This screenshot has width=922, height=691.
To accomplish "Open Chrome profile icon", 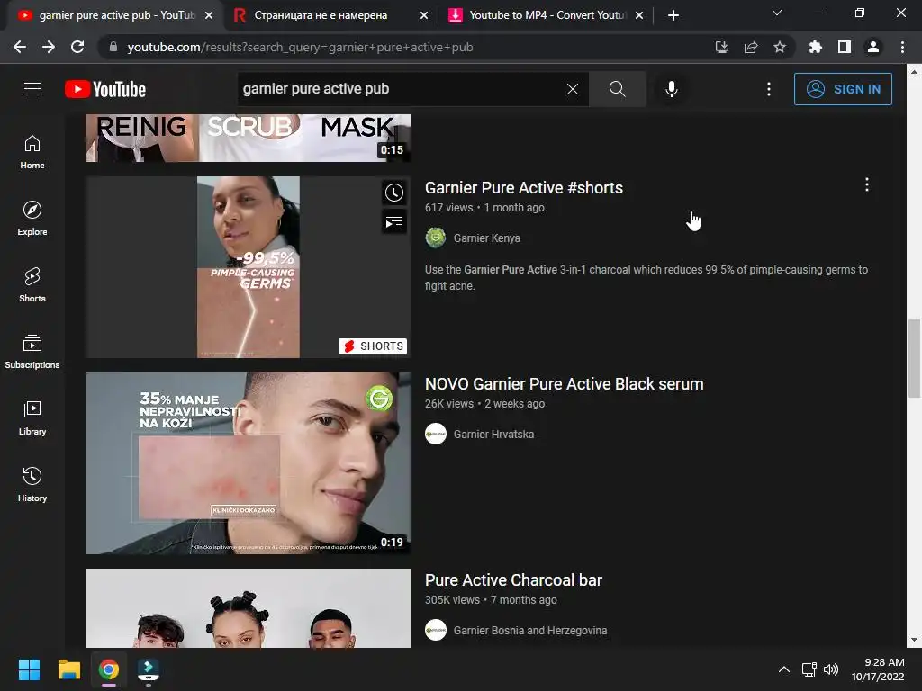I will 873,47.
